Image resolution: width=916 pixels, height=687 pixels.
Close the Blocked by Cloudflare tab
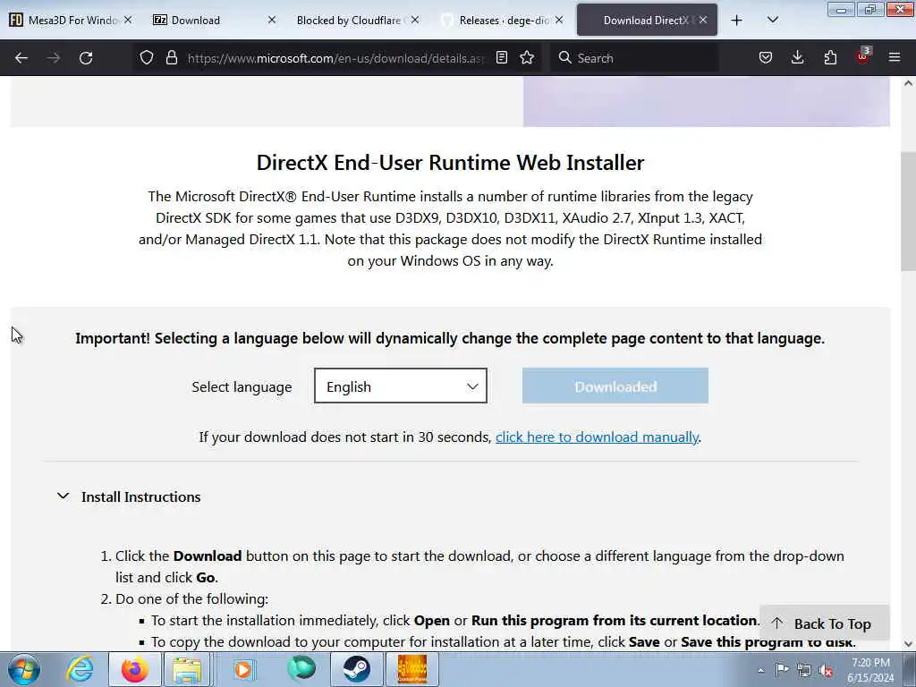pos(415,21)
